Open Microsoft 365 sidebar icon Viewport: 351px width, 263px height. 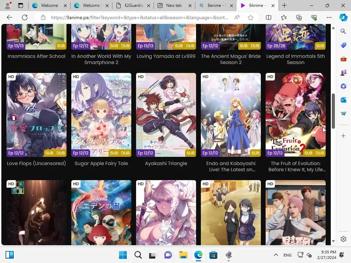[x=343, y=86]
